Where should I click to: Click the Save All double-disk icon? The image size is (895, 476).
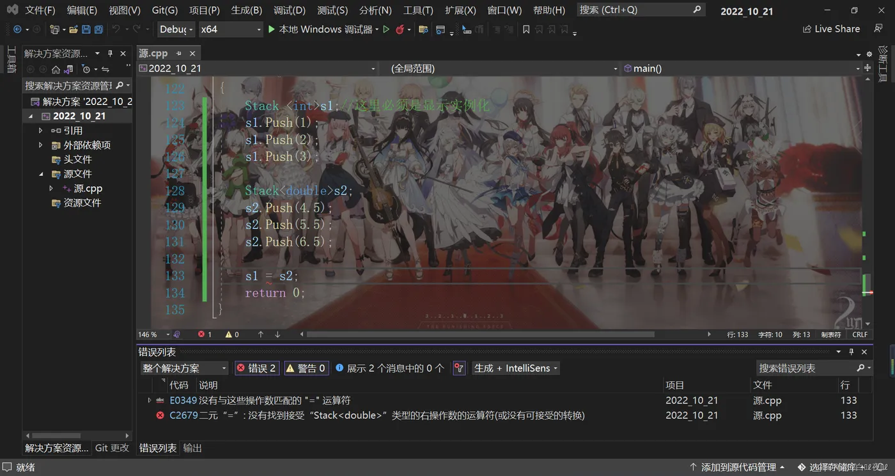(x=98, y=29)
